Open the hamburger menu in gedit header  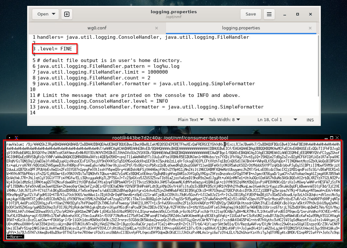click(269, 14)
